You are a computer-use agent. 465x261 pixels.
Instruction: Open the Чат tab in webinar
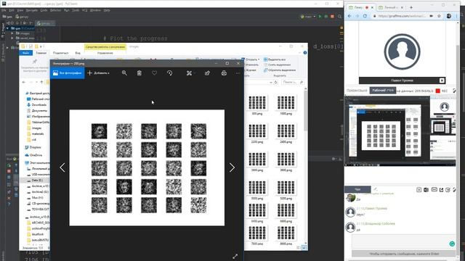tap(357, 189)
